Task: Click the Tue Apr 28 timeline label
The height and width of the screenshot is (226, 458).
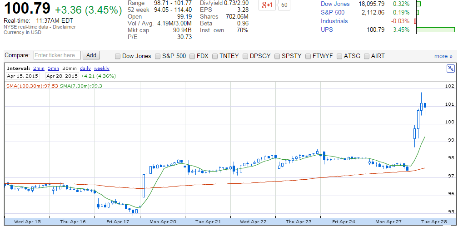Action: pos(434,221)
